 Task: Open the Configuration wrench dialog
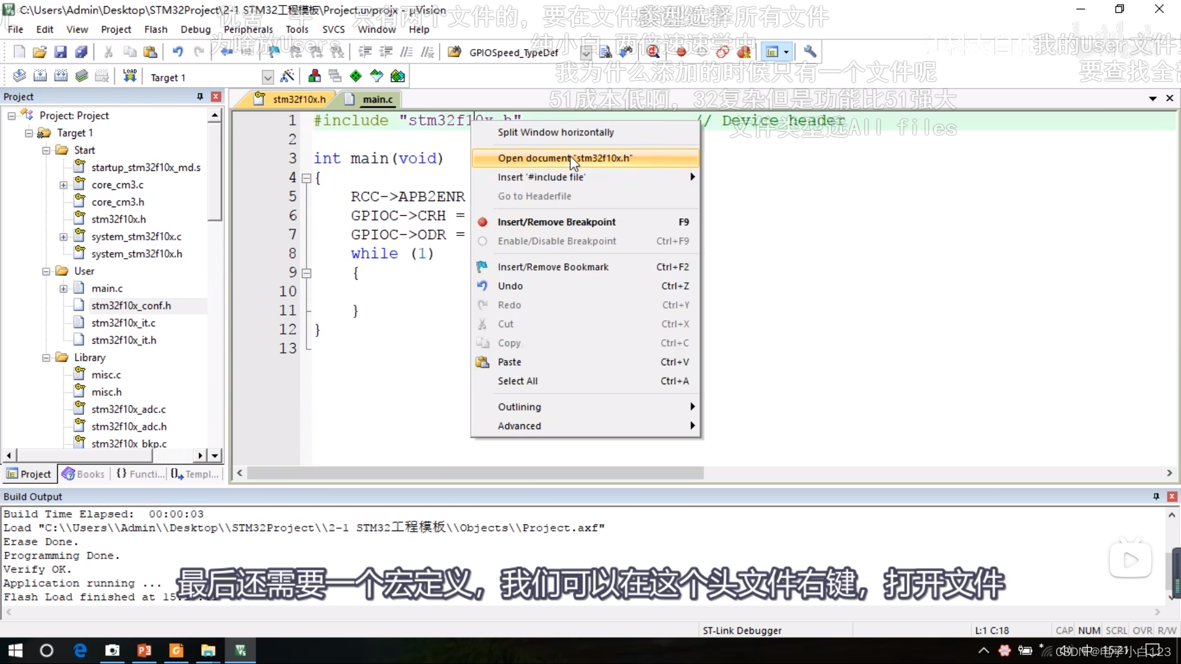(810, 52)
